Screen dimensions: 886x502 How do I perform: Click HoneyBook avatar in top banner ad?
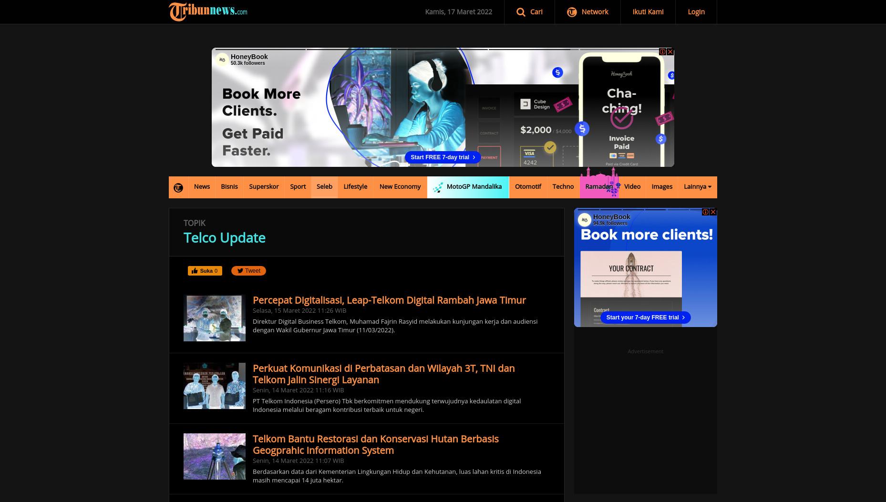point(222,60)
